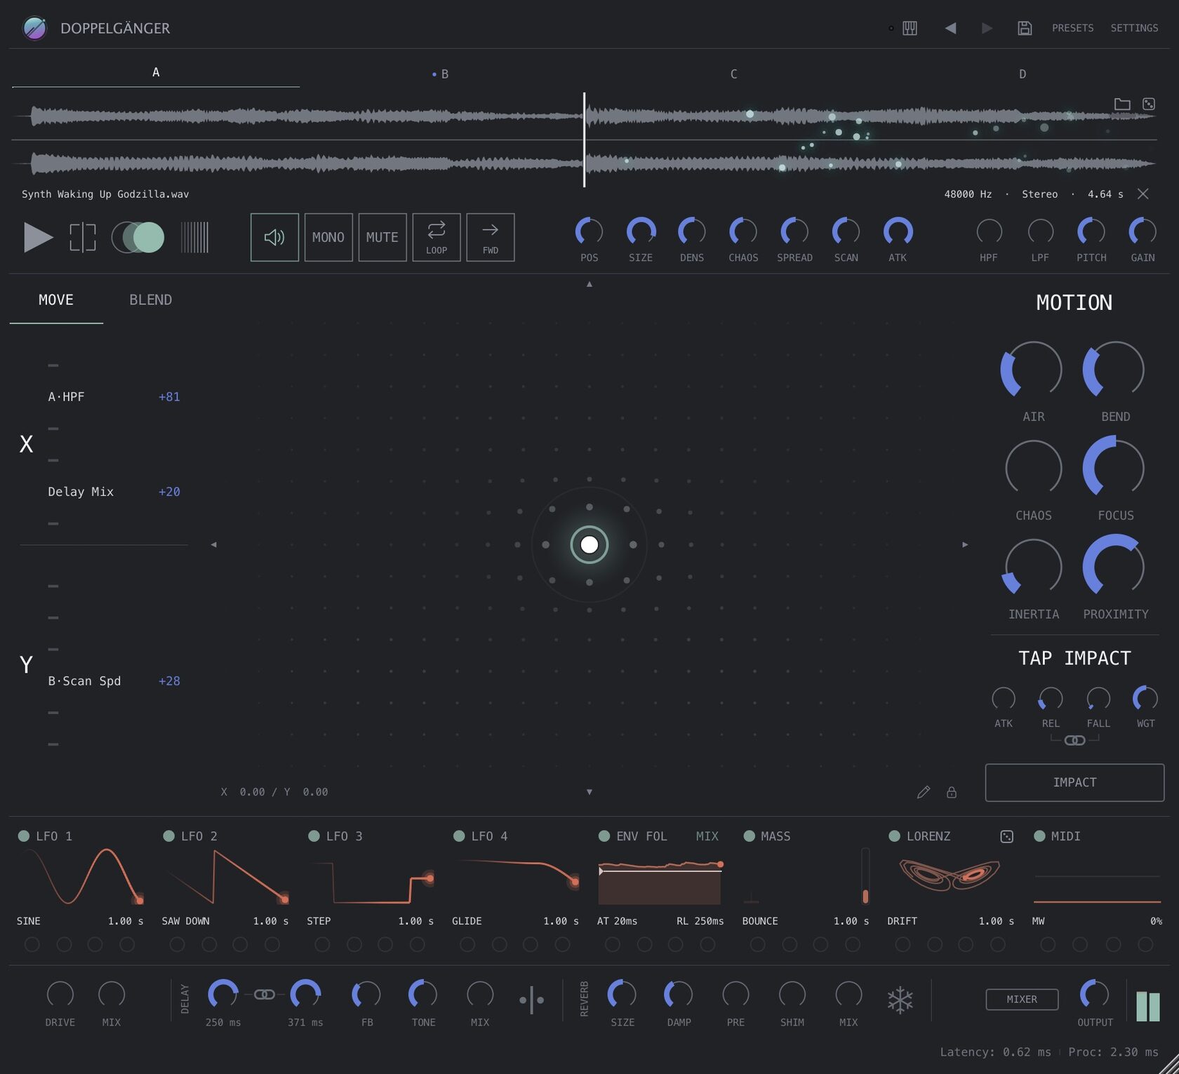The width and height of the screenshot is (1179, 1074).
Task: Toggle the MUTE button
Action: [x=382, y=237]
